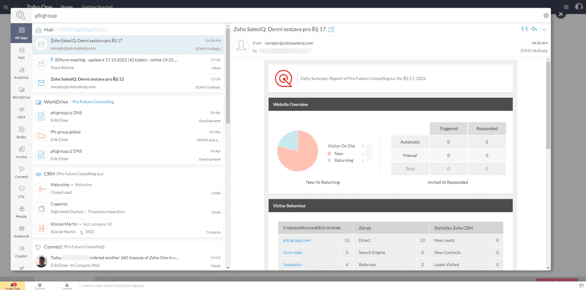Click the reply arrow icon
This screenshot has height=290, width=586.
click(534, 29)
